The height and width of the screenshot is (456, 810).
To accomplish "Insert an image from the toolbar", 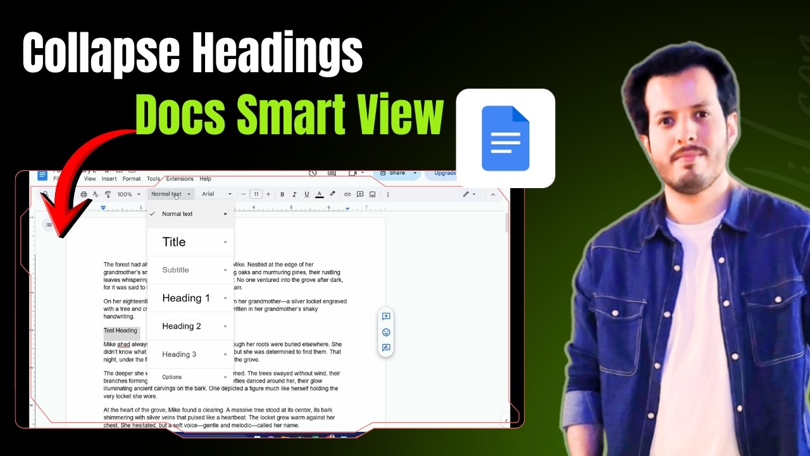I will (373, 194).
